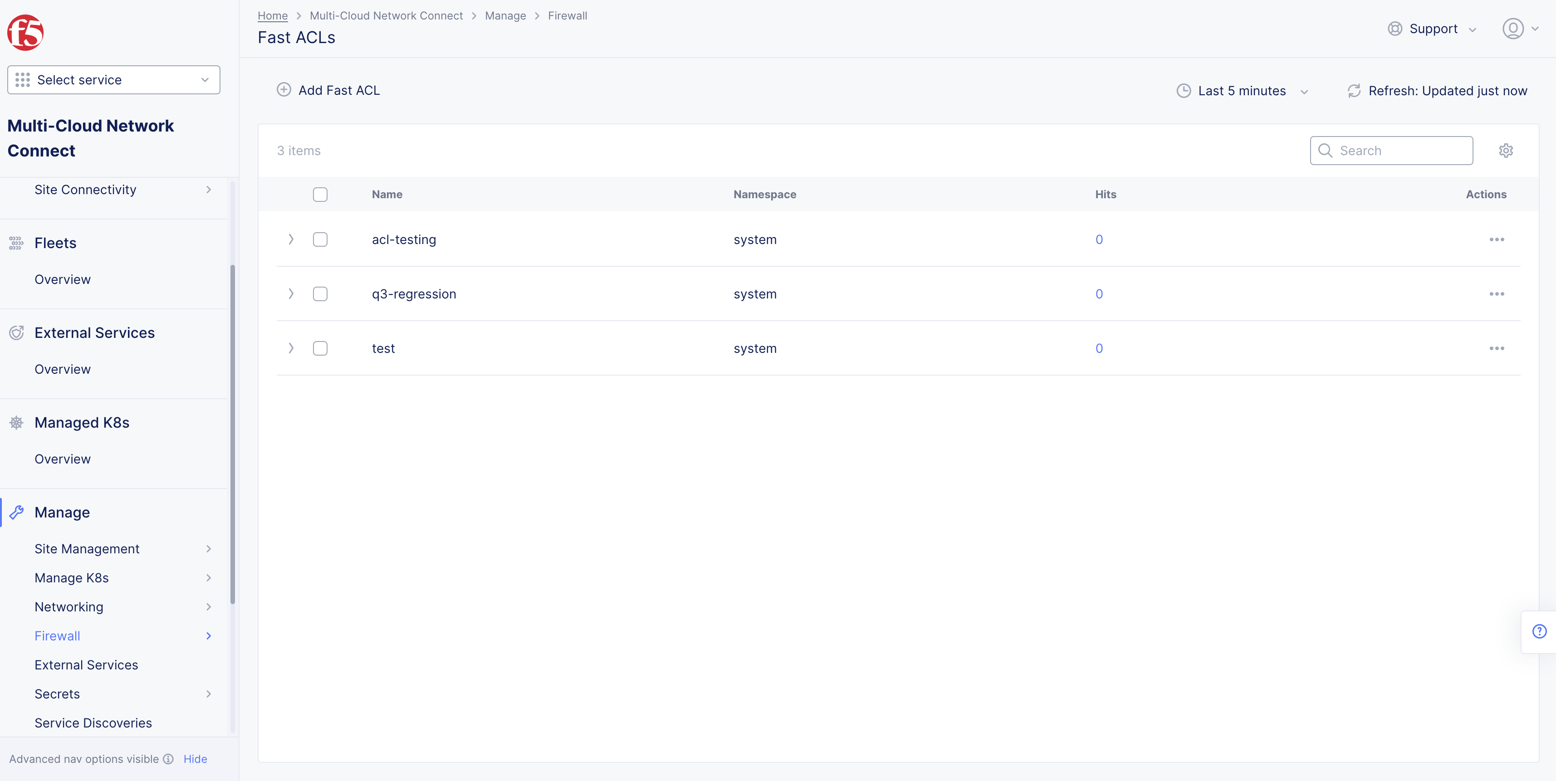Viewport: 1556px width, 781px height.
Task: Click the refresh icon
Action: [1354, 91]
